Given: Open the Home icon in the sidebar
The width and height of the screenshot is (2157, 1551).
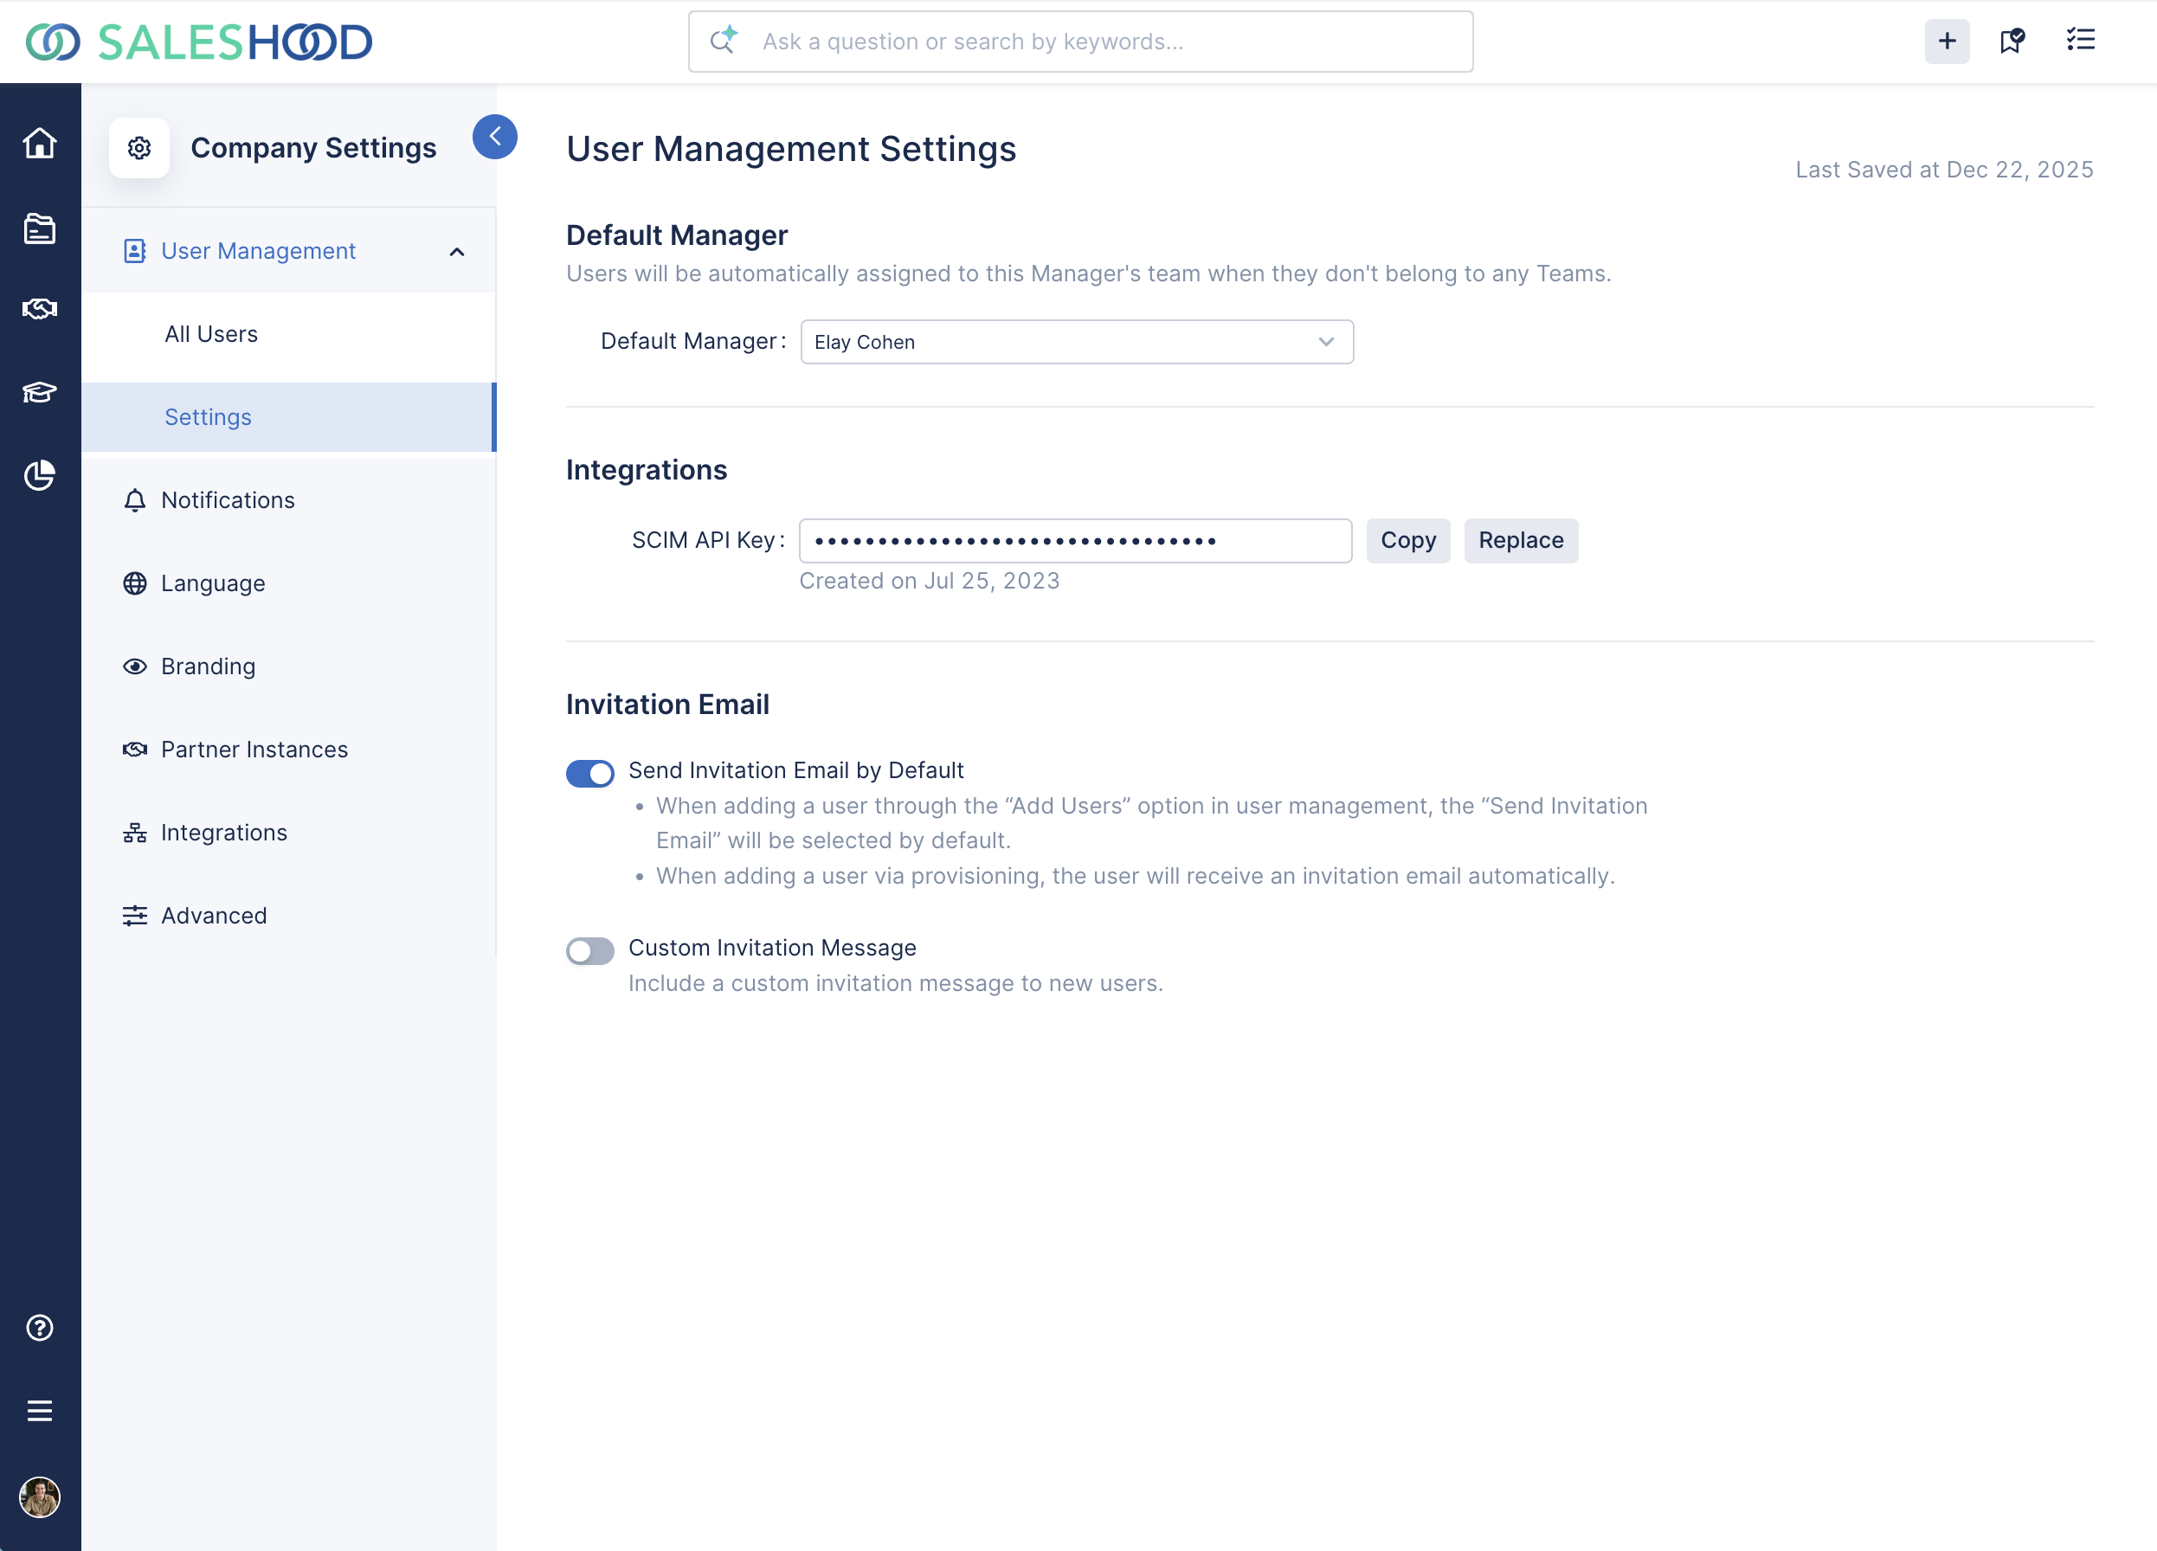Looking at the screenshot, I should click(39, 142).
